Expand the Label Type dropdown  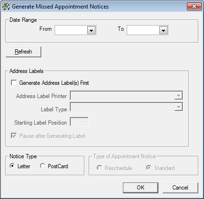tap(178, 107)
